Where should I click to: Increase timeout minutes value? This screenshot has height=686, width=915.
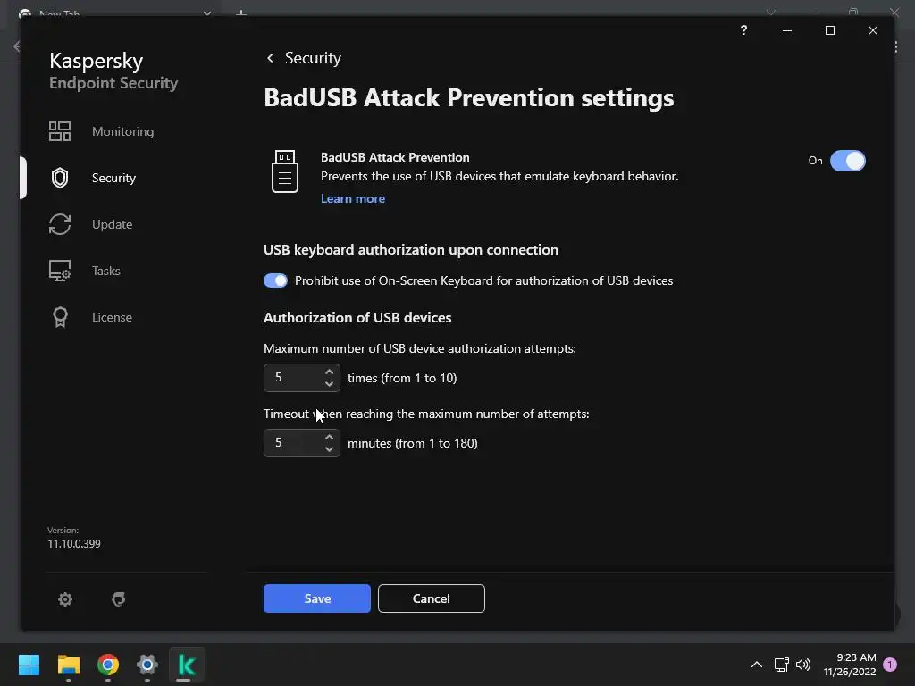tap(329, 437)
